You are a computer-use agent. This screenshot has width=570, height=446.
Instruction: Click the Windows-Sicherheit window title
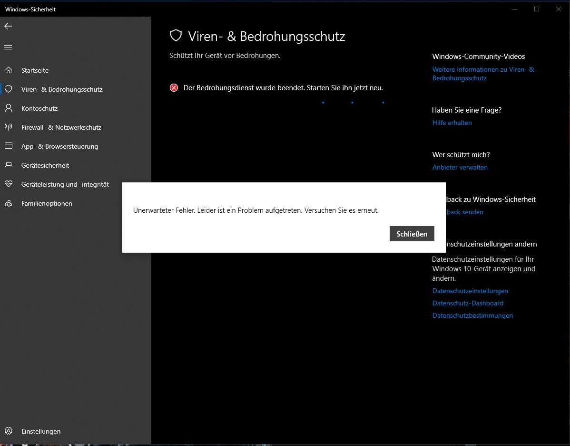pyautogui.click(x=30, y=9)
